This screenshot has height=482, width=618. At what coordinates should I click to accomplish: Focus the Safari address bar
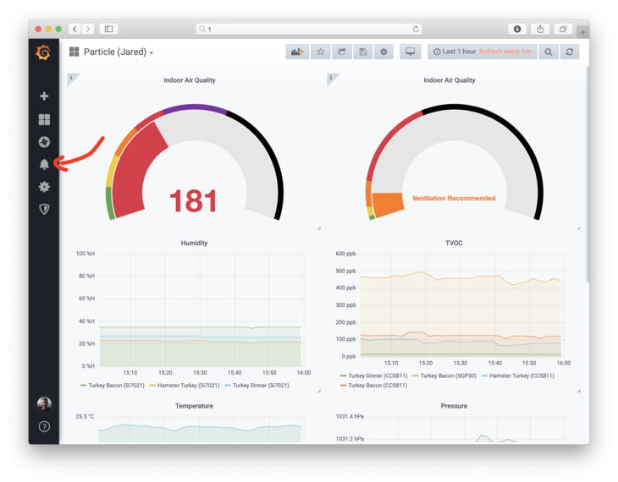309,29
